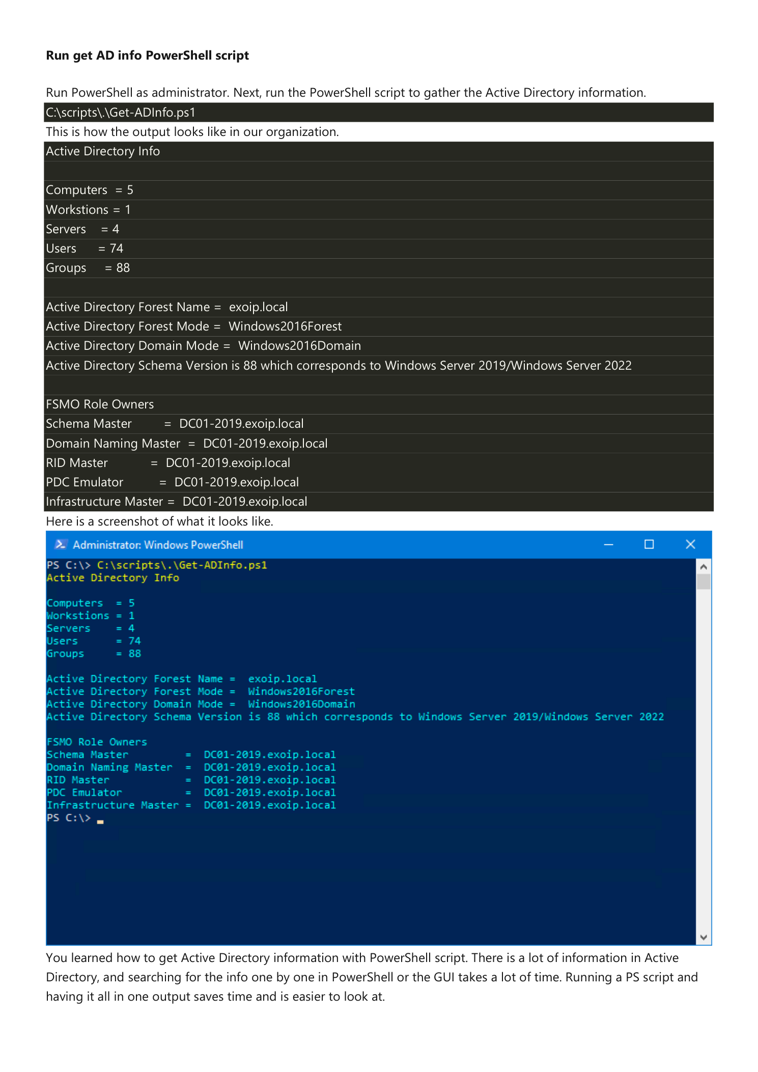
Task: Click 'RID Master' line in the PowerShell output
Action: (191, 780)
